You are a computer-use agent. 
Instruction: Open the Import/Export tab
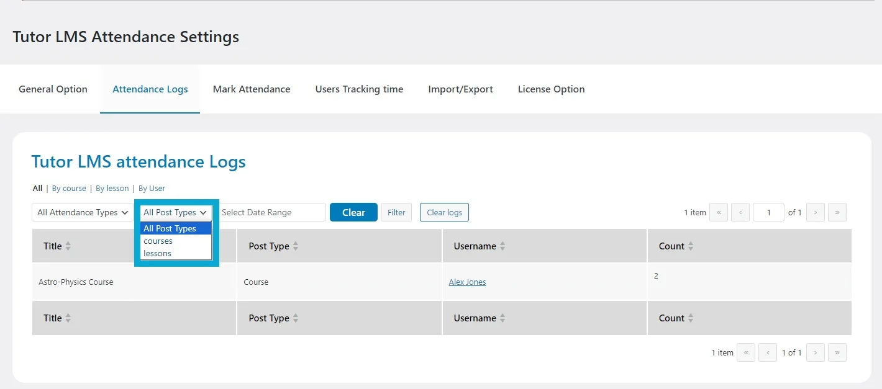(x=460, y=89)
